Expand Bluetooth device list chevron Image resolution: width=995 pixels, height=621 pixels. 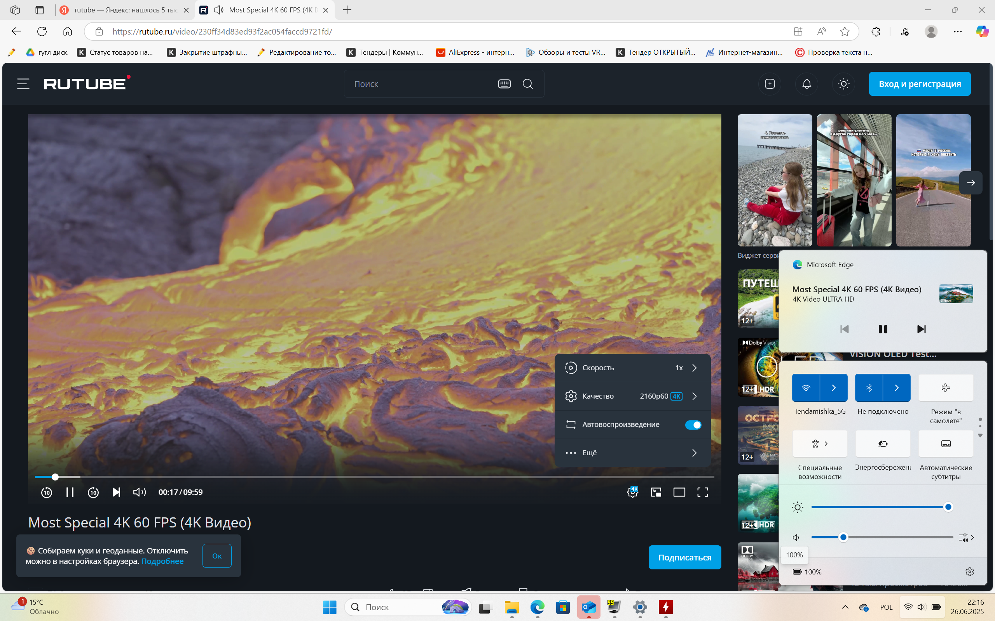coord(896,387)
